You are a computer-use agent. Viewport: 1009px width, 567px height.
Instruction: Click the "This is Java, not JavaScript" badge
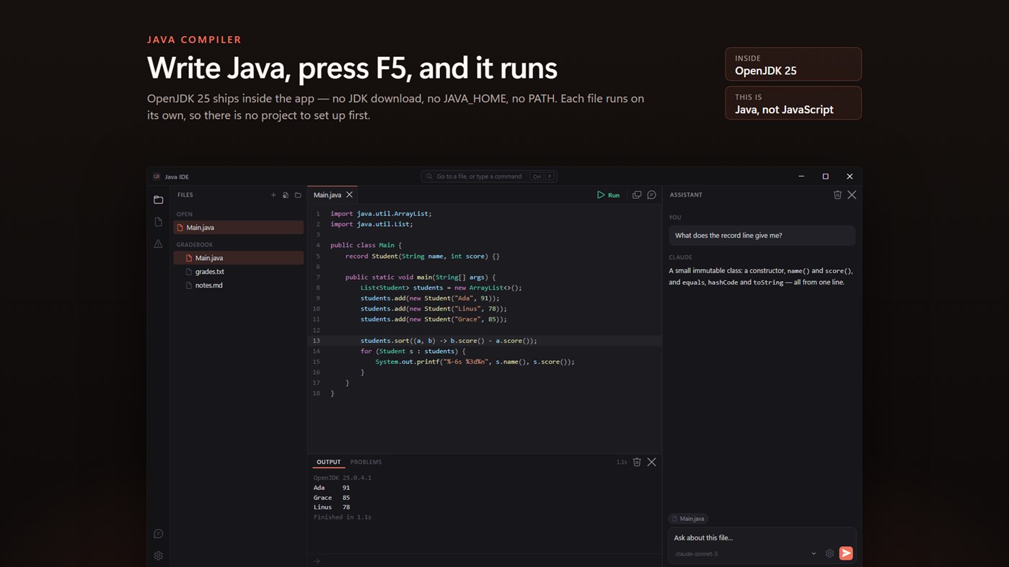coord(793,103)
